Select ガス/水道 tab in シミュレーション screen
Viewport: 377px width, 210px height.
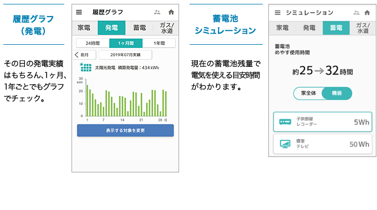pyautogui.click(x=363, y=28)
